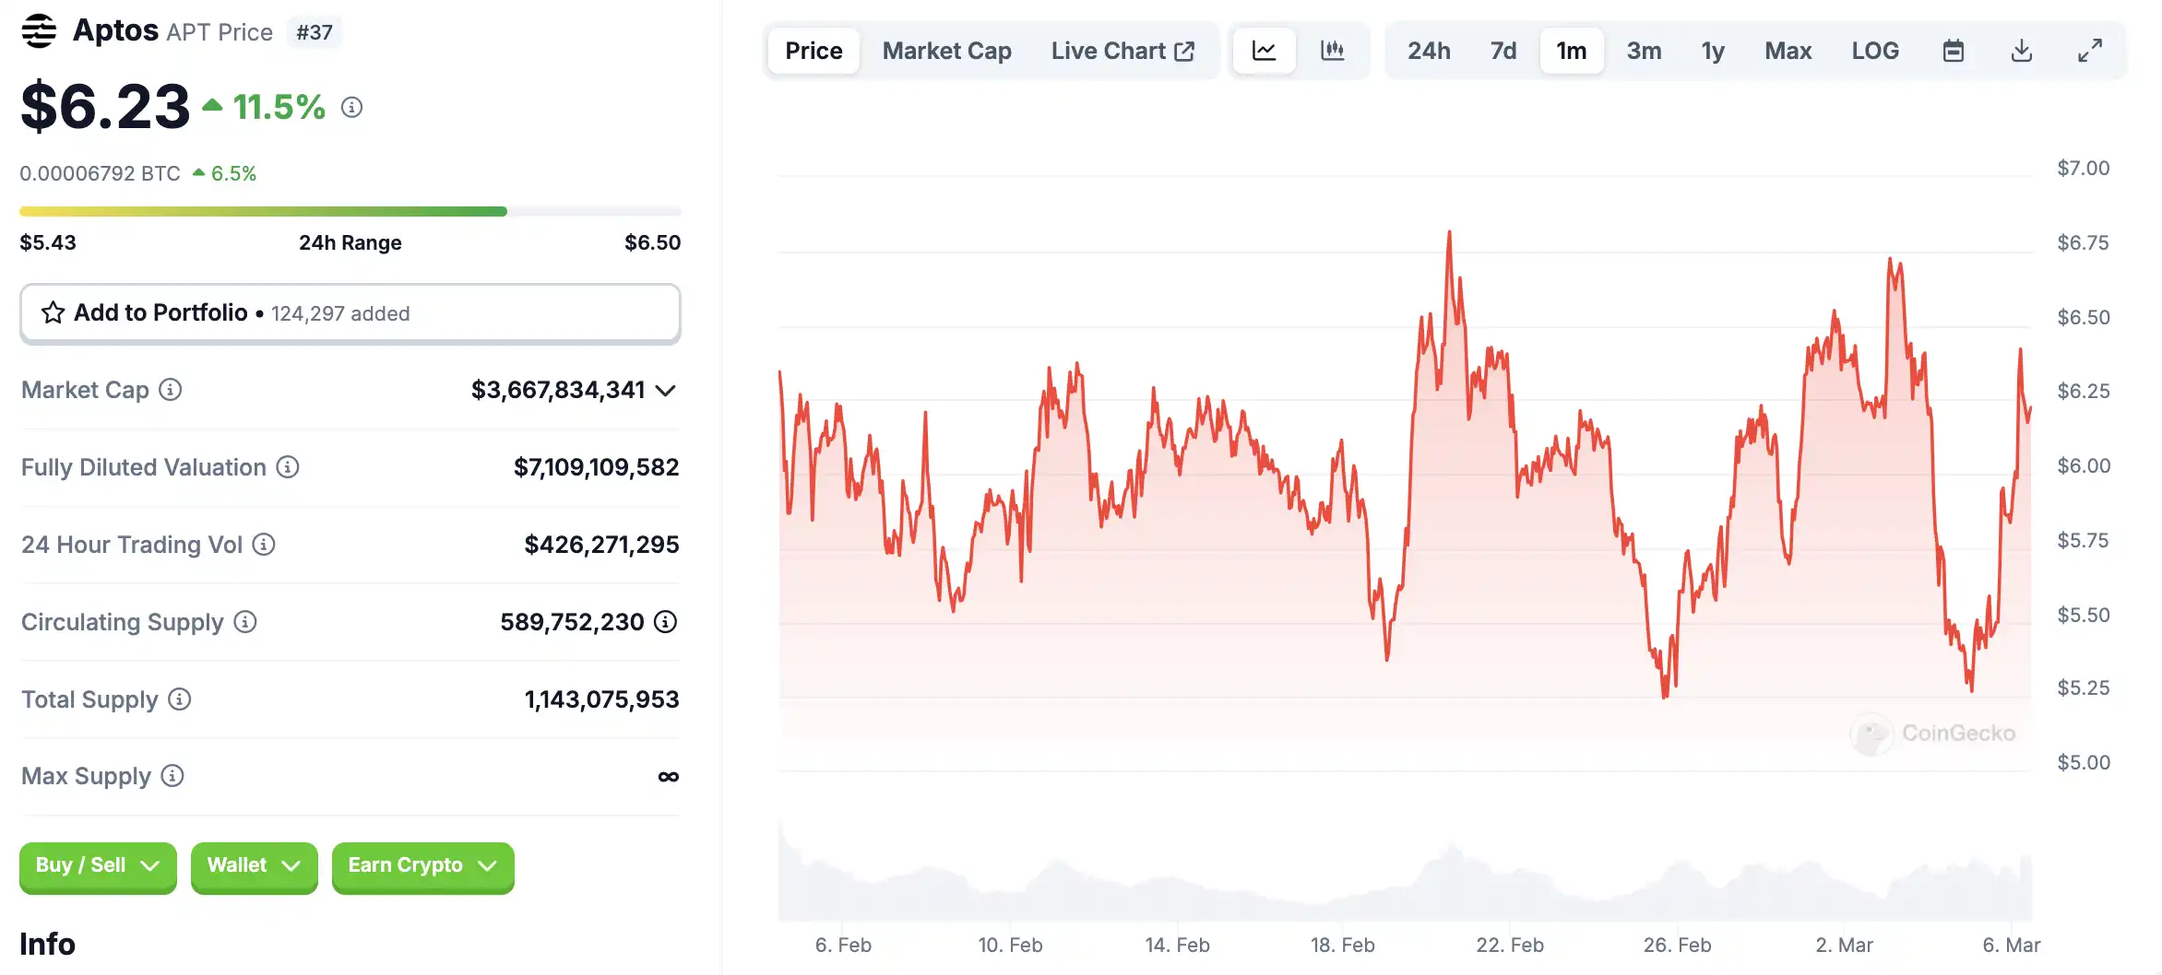Click the star icon in Add to Portfolio
Viewport: 2162px width, 975px height.
click(53, 313)
